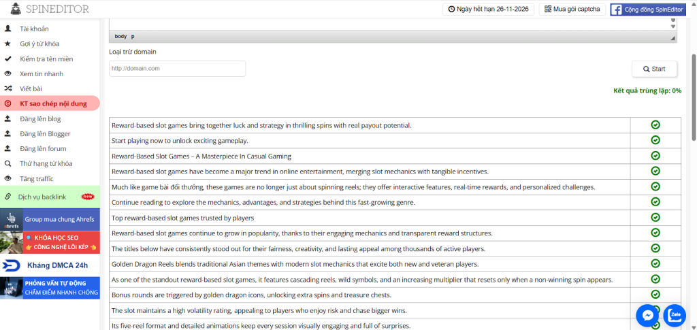The height and width of the screenshot is (330, 697).
Task: Click check icon for 'Golden Dragon Reels' row
Action: click(x=655, y=263)
